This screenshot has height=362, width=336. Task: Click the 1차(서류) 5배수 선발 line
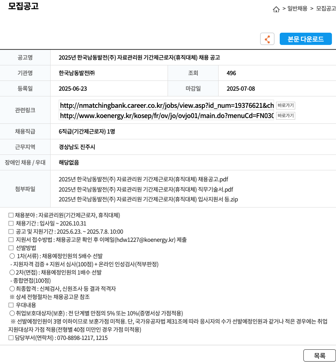tap(56, 256)
